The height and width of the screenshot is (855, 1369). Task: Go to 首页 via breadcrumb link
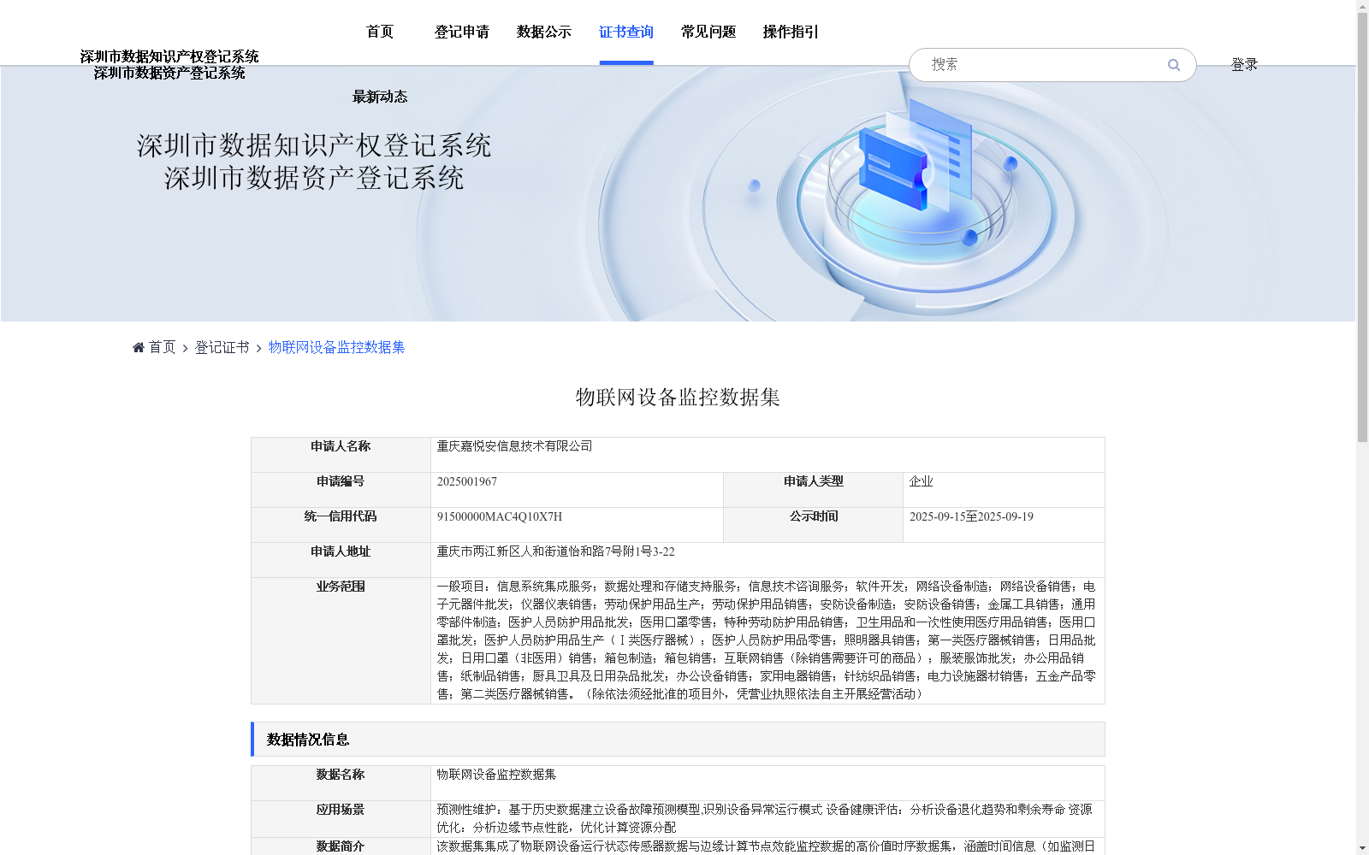tap(162, 347)
